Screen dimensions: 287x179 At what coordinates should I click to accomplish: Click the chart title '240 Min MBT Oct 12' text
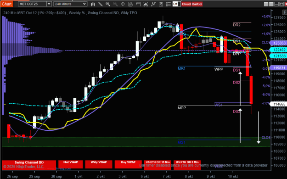(20, 13)
